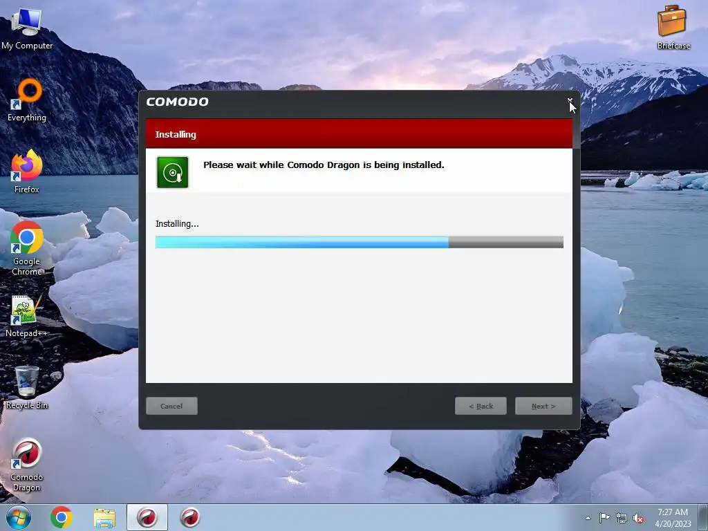Click the < Back button
The height and width of the screenshot is (531, 708).
tap(481, 406)
